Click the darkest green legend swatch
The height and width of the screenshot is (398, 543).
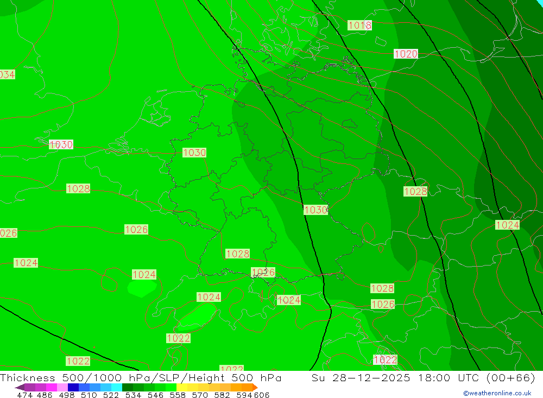coord(128,387)
